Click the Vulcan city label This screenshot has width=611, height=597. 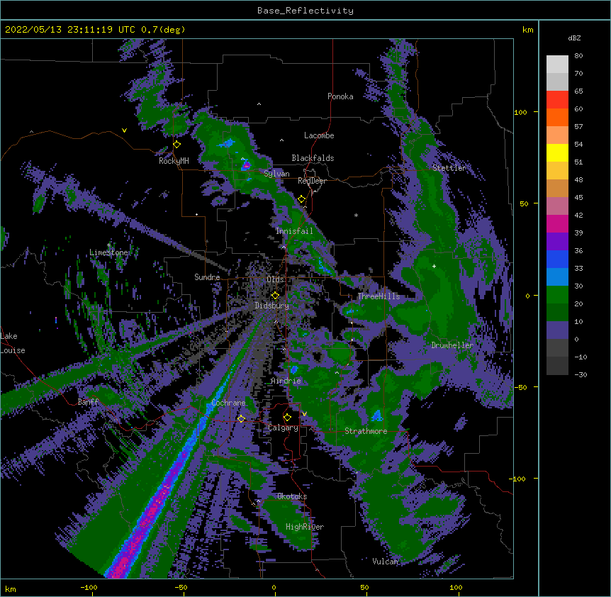tap(386, 562)
